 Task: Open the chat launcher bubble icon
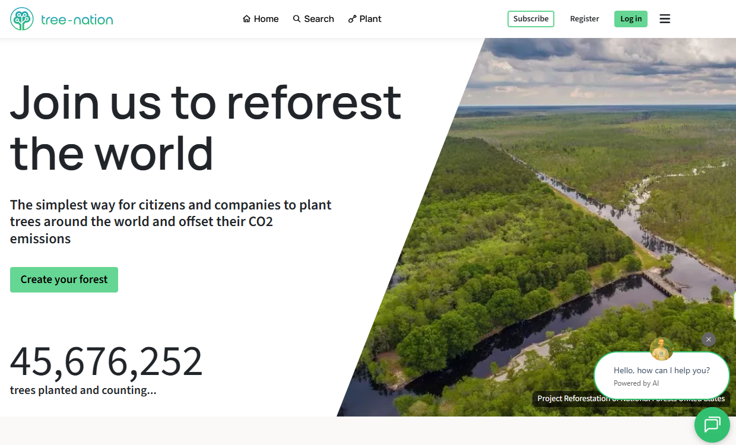click(712, 424)
